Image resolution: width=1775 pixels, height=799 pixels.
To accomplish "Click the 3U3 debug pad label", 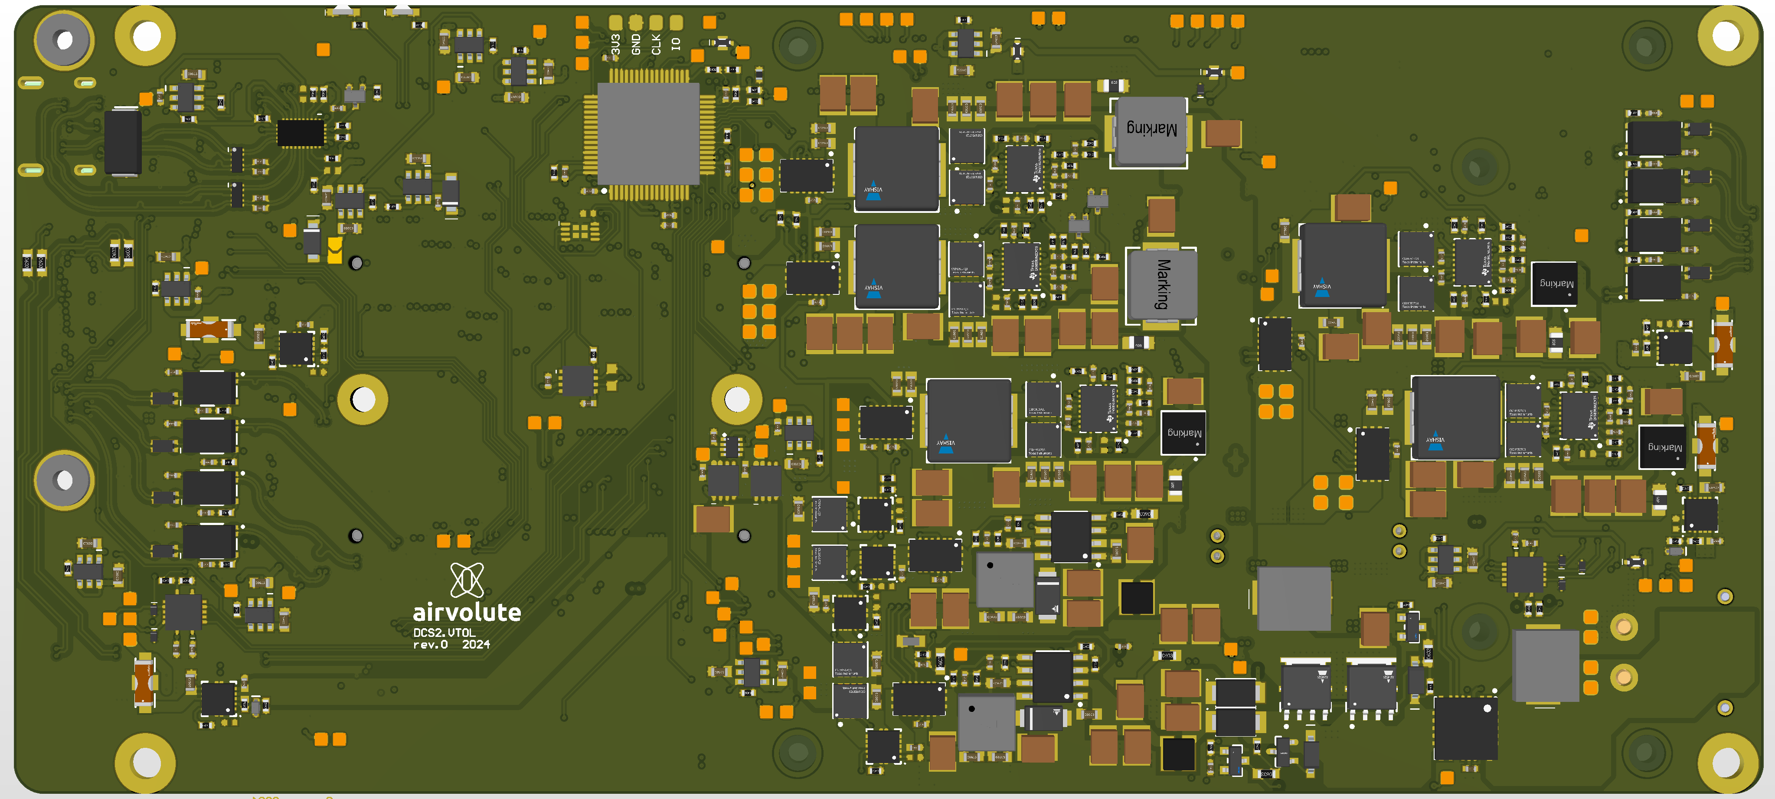I will [x=615, y=44].
